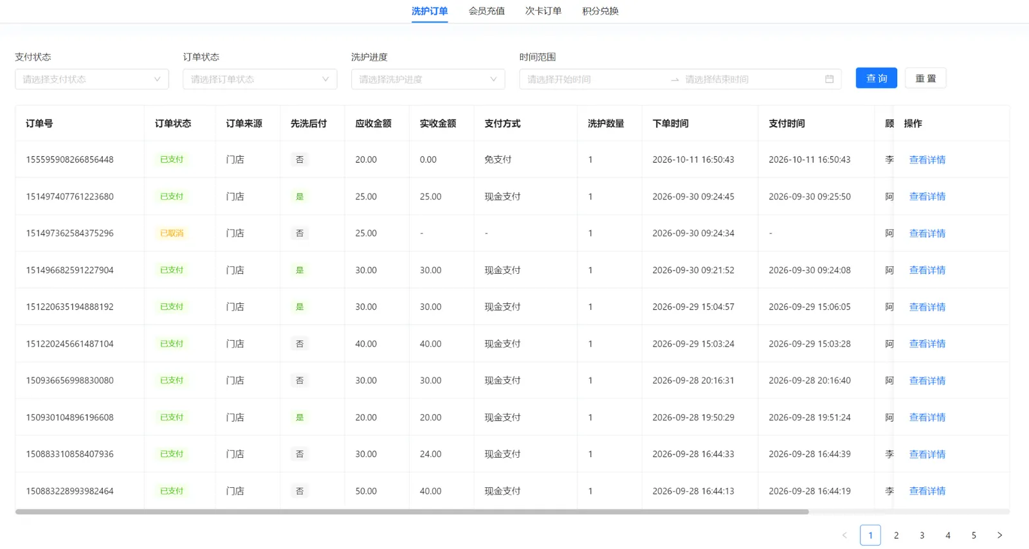View details of order 151220245661487104
This screenshot has width=1029, height=549.
927,344
